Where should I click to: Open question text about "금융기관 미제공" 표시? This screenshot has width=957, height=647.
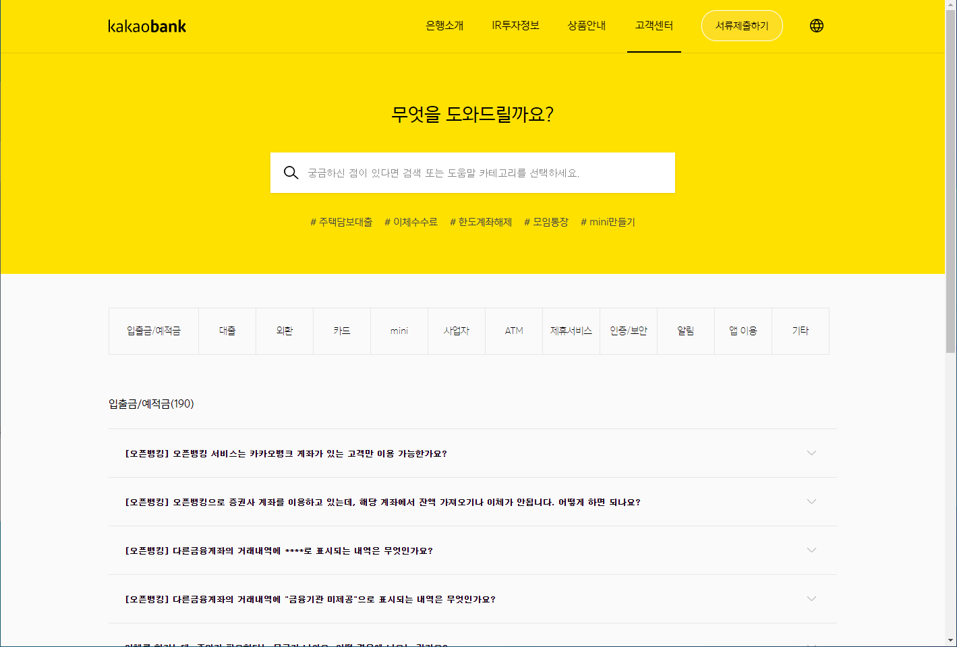pos(310,599)
